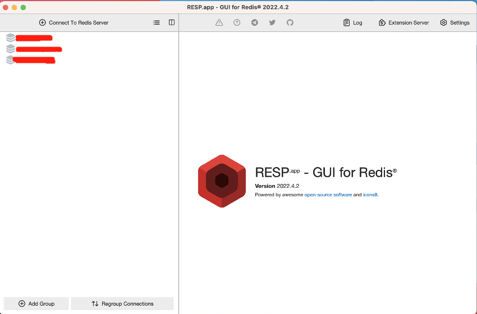Open the GitHub repository icon
Image resolution: width=477 pixels, height=314 pixels.
pyautogui.click(x=290, y=22)
